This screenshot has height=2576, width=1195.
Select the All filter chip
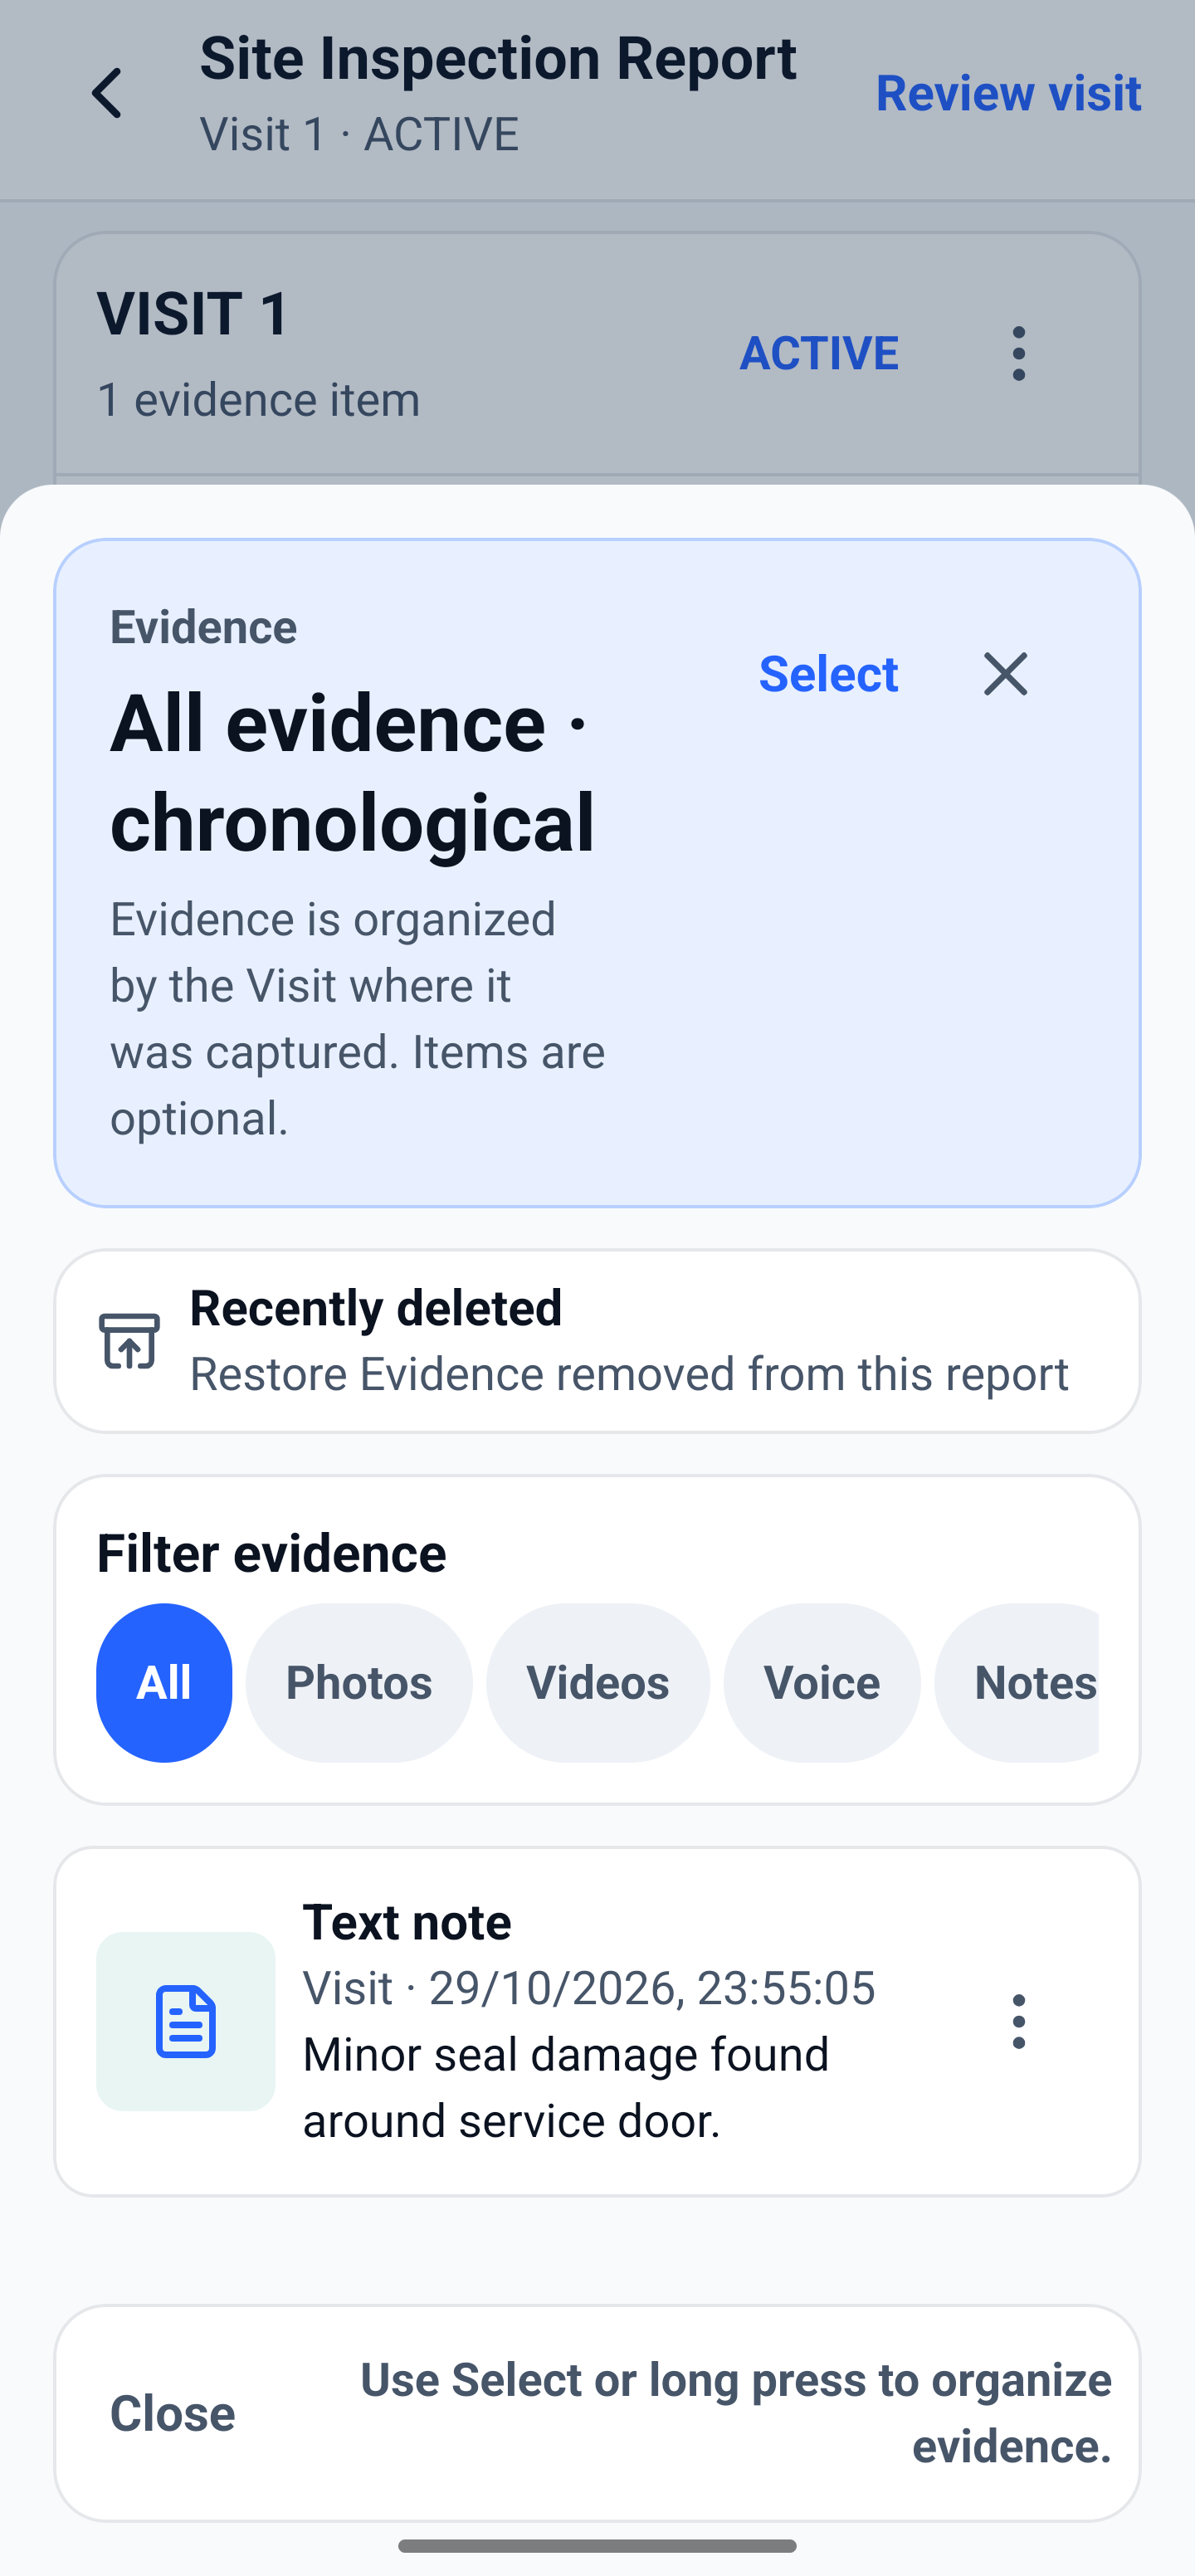click(x=164, y=1682)
